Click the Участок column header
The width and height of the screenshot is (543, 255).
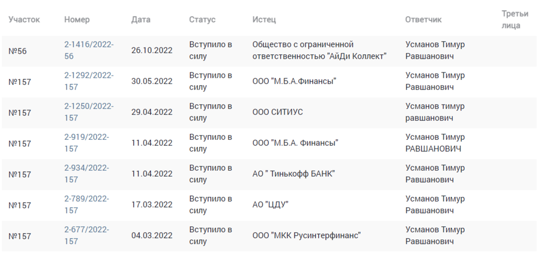(24, 20)
